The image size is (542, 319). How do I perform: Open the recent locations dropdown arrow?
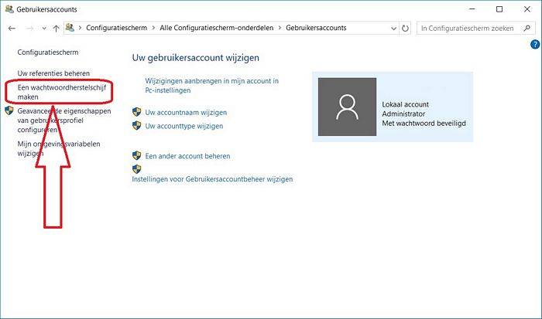(x=43, y=29)
